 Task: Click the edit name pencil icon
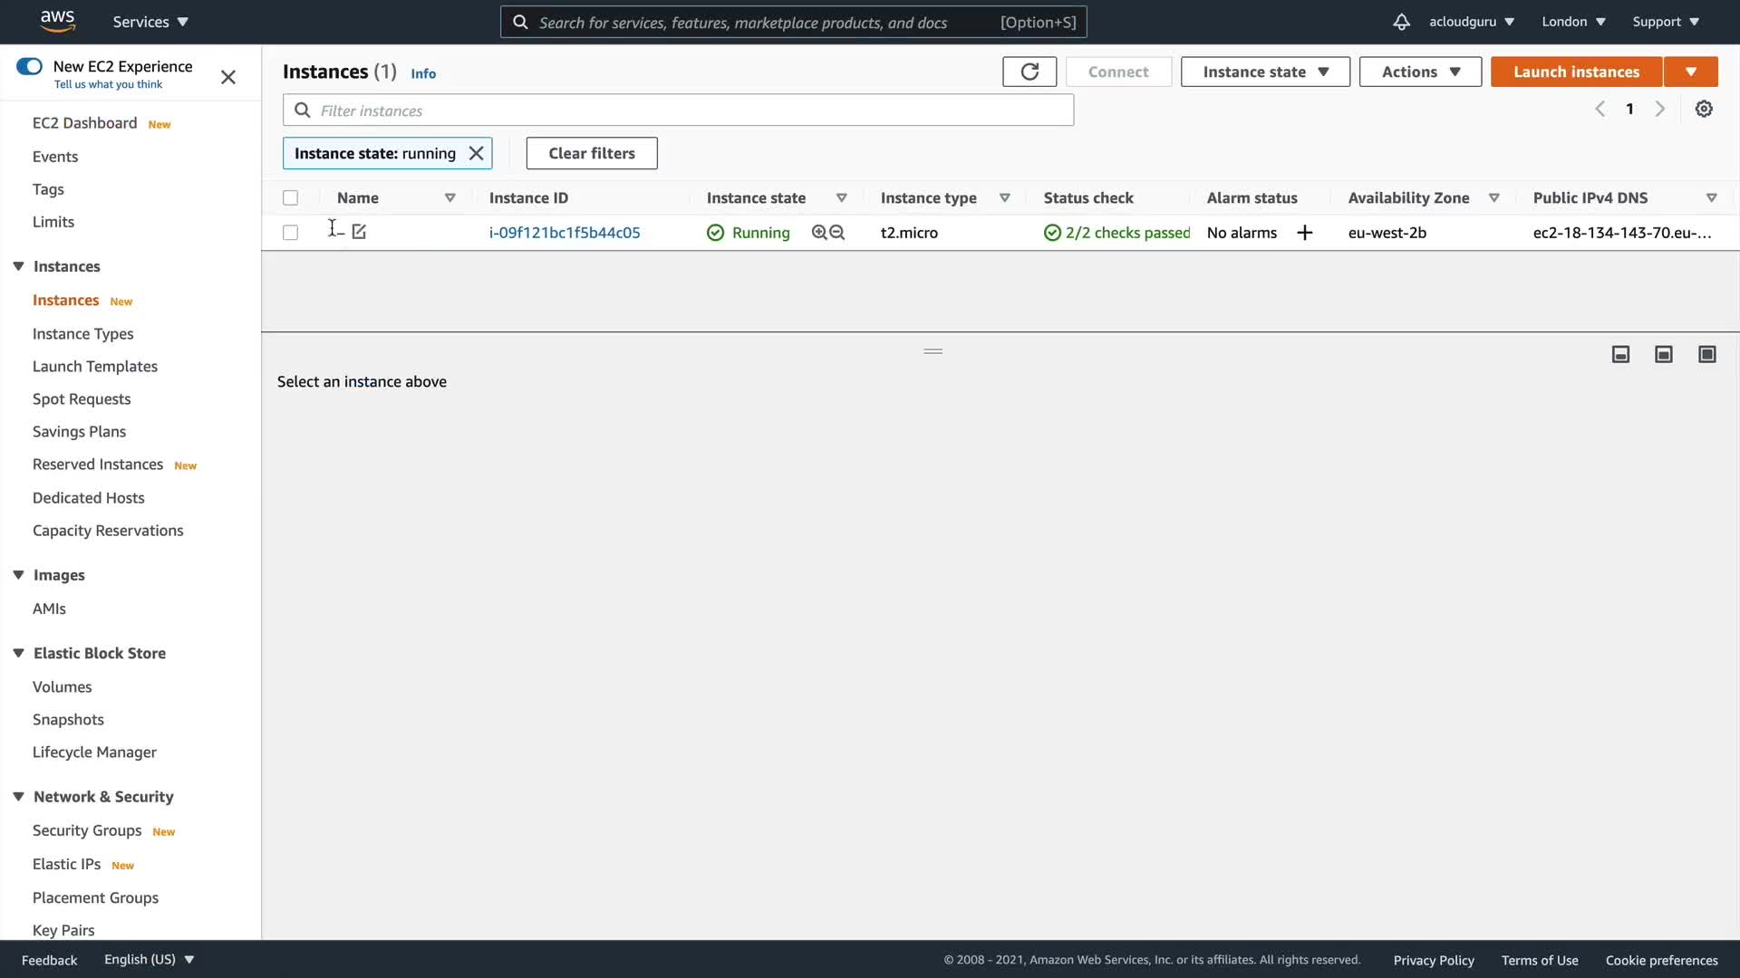(x=359, y=232)
